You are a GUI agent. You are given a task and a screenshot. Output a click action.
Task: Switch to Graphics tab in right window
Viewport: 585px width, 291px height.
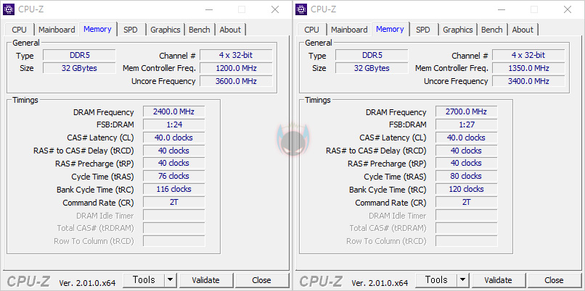click(x=458, y=30)
